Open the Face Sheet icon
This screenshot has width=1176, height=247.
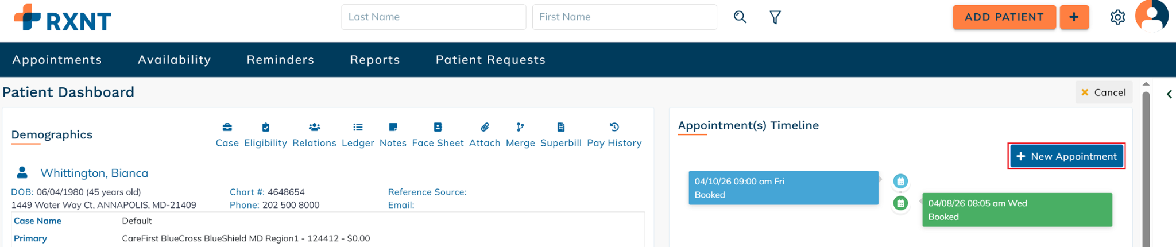[438, 128]
